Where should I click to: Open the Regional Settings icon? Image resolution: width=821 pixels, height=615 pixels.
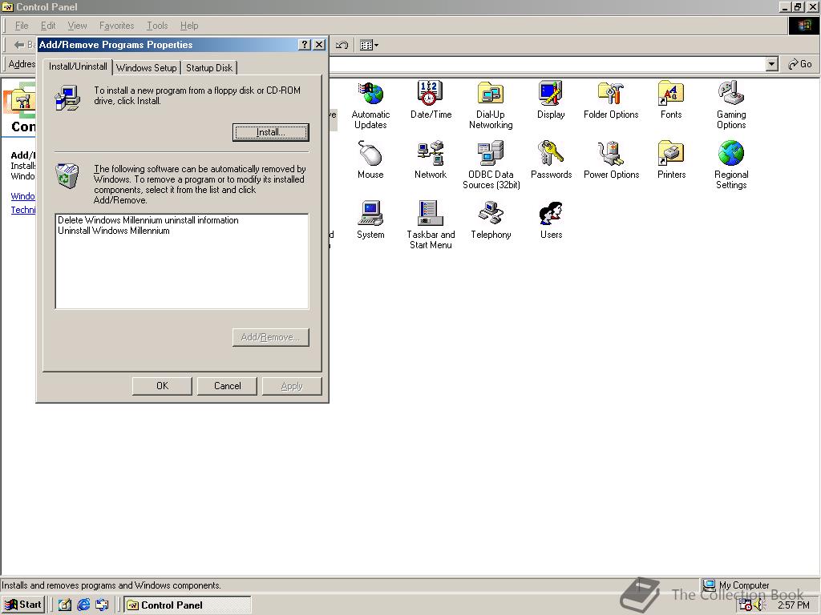(x=731, y=165)
